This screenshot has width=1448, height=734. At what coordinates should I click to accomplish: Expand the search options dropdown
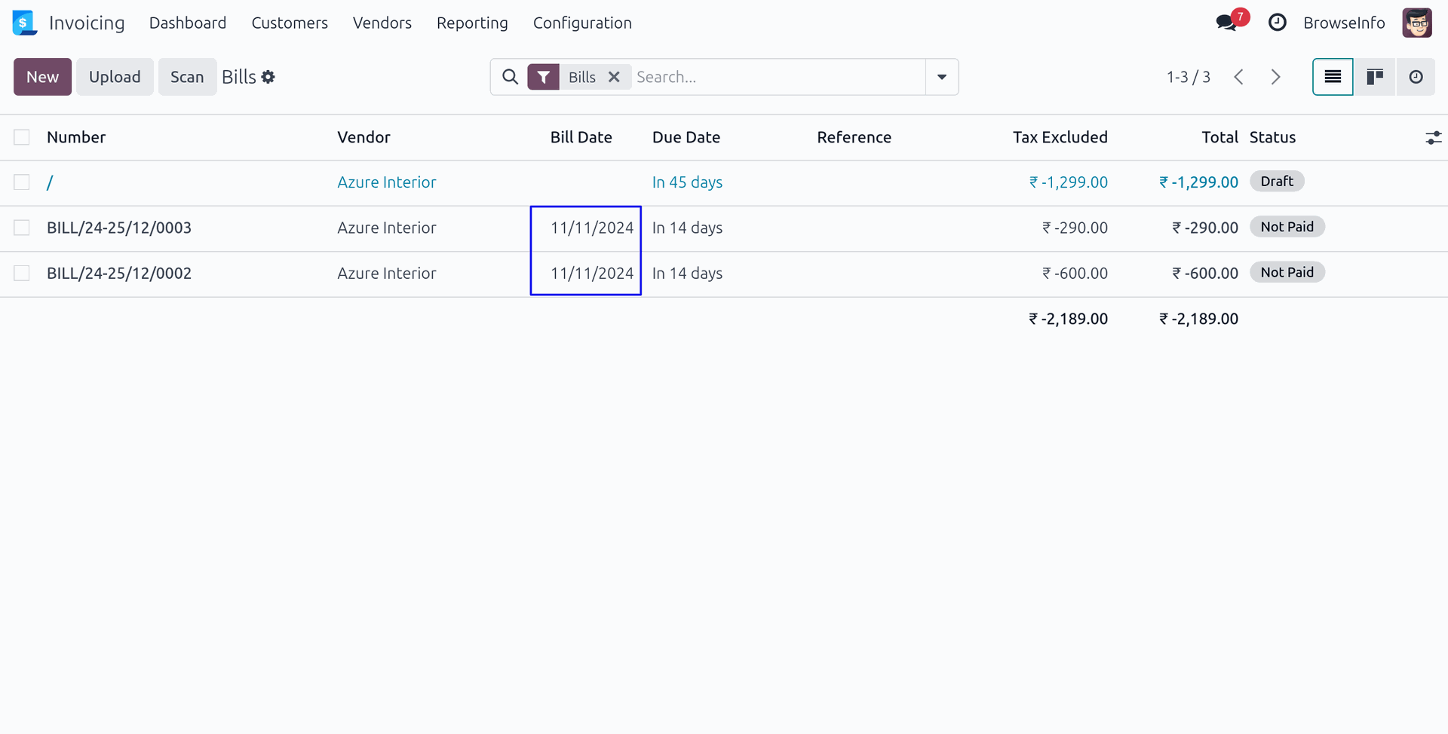tap(942, 77)
